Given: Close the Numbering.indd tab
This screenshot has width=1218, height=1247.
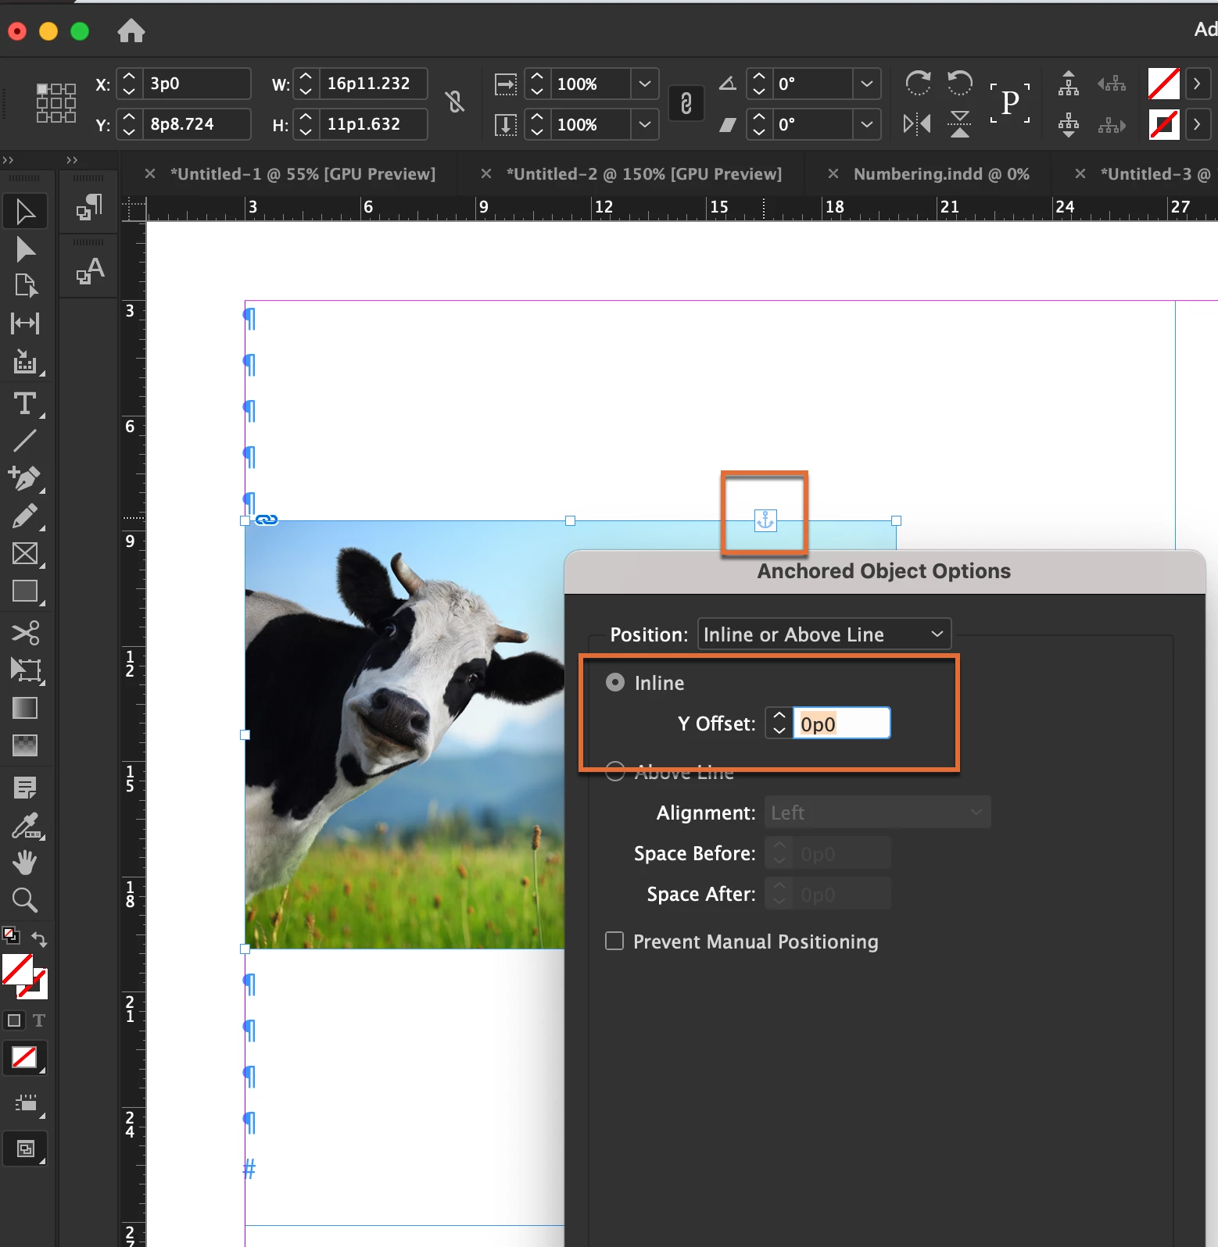Looking at the screenshot, I should pyautogui.click(x=833, y=174).
